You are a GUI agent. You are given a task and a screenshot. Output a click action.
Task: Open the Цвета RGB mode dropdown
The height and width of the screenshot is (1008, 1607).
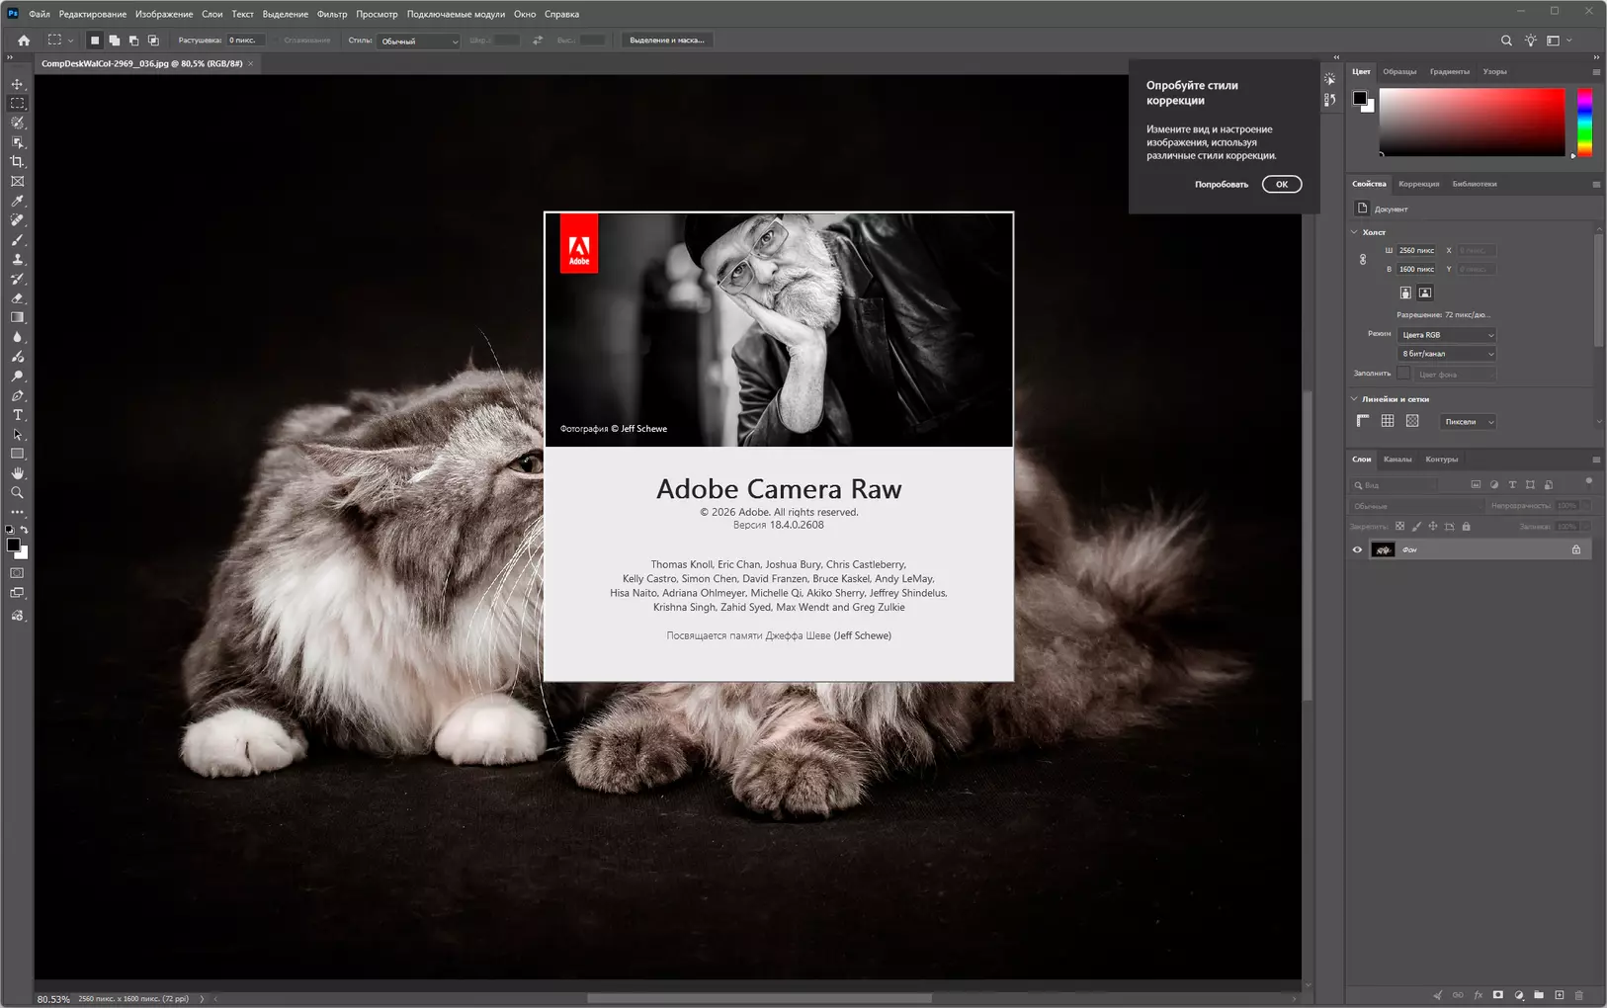coord(1447,335)
